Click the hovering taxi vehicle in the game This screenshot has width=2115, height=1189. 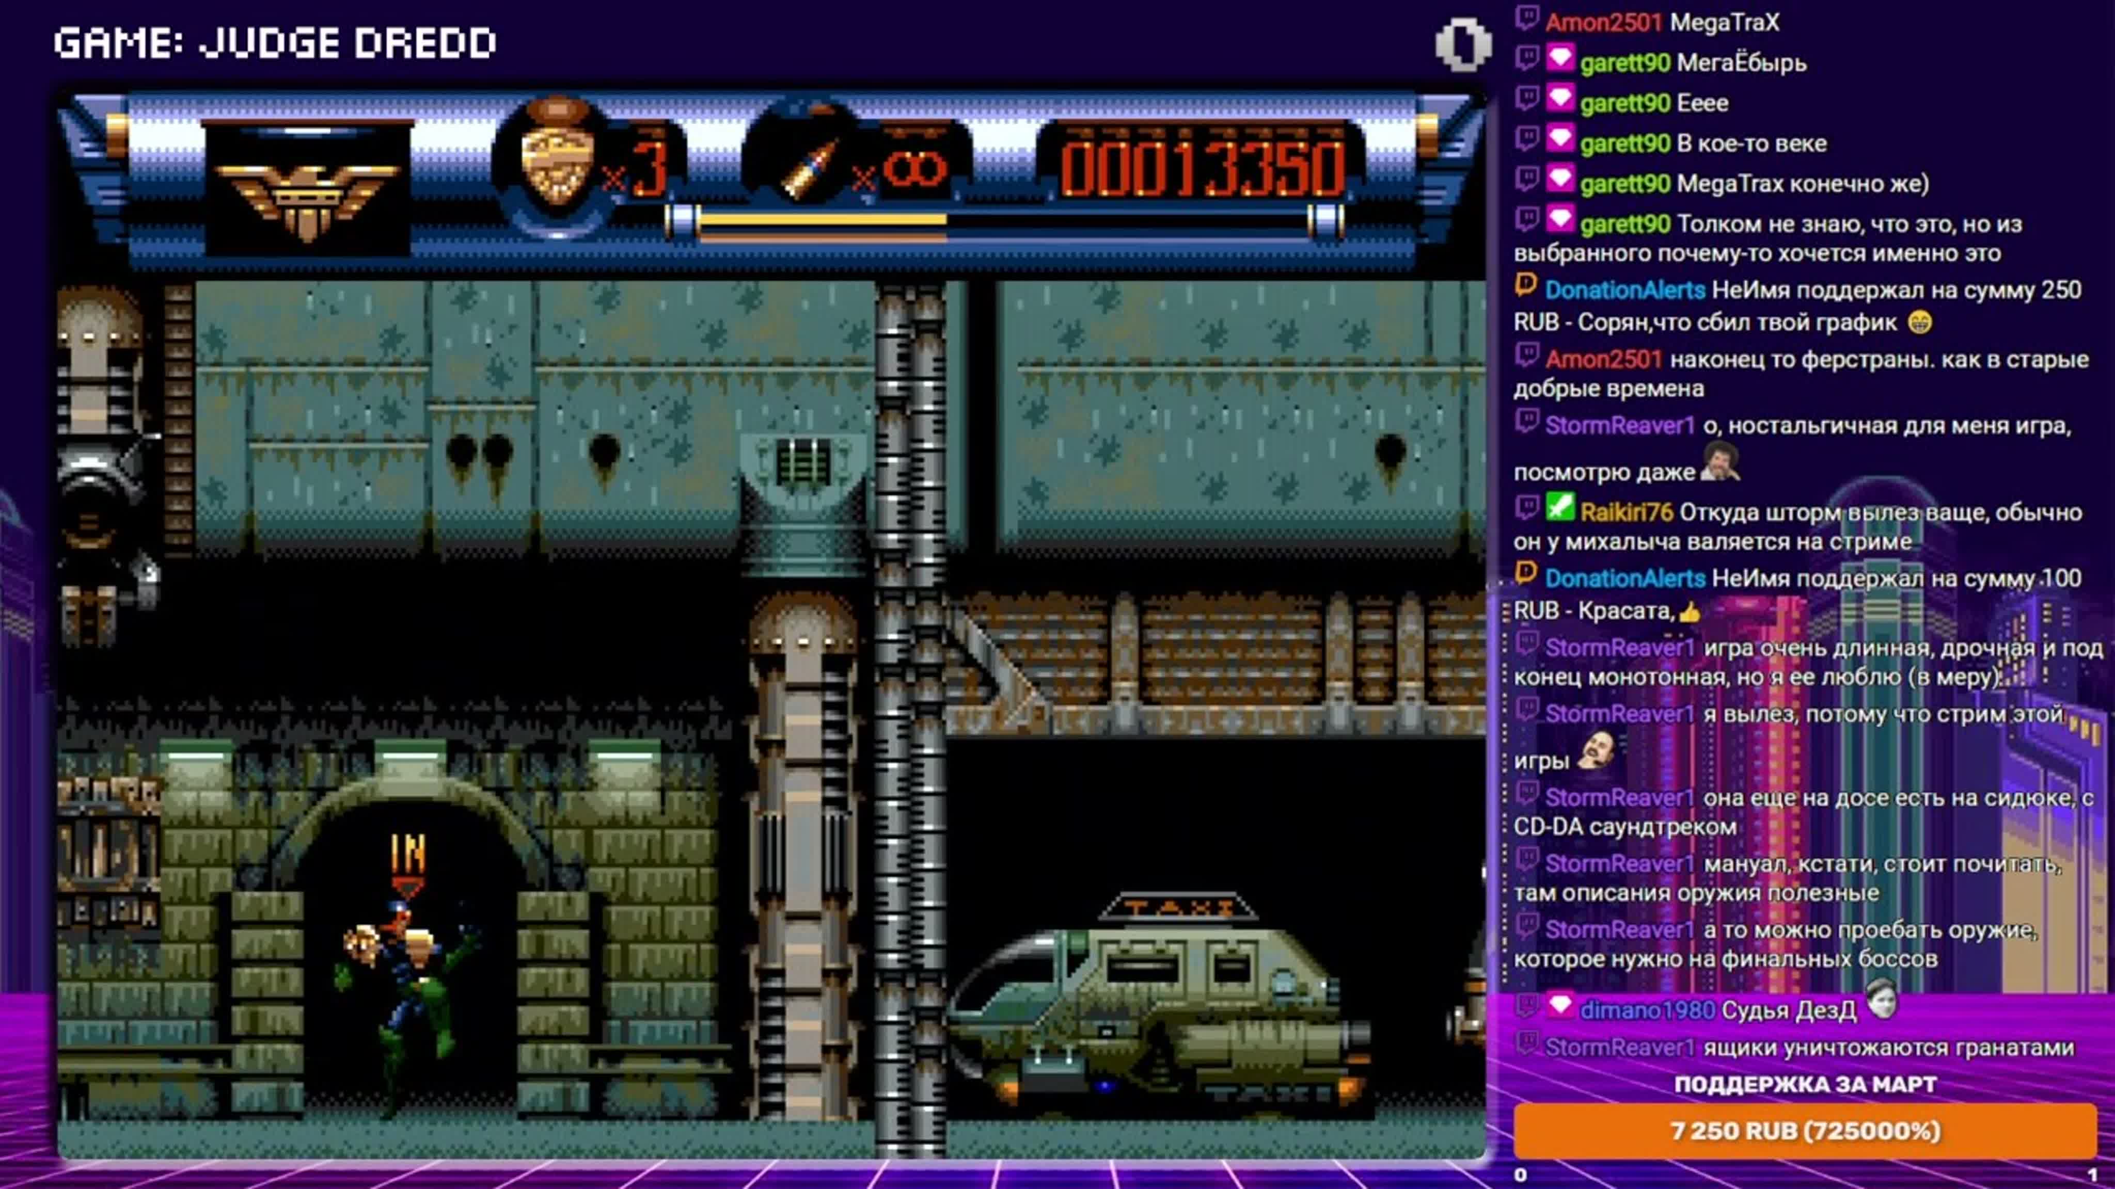click(1162, 1005)
